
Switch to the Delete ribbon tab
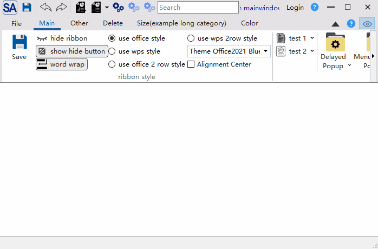pyautogui.click(x=113, y=23)
